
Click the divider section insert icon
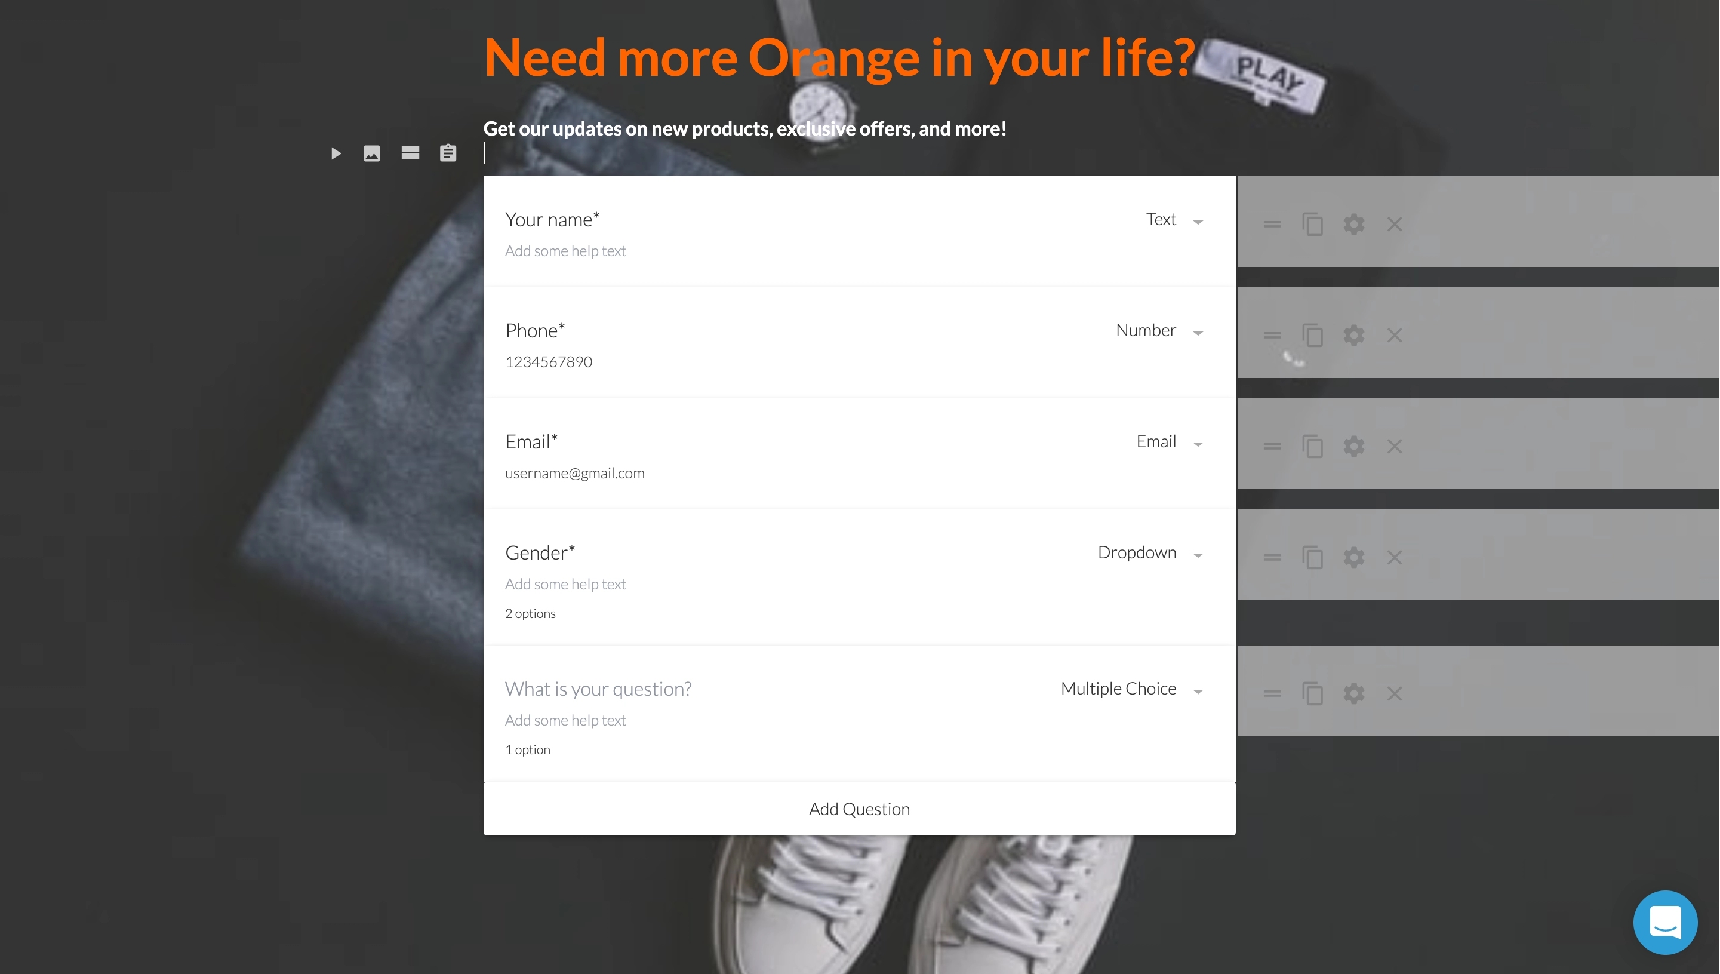point(410,153)
